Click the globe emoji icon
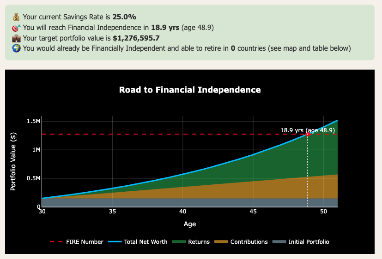 pyautogui.click(x=16, y=48)
